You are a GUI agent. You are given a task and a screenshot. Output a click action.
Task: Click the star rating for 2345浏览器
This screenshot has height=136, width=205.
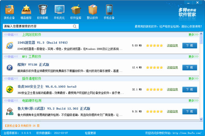154,46
